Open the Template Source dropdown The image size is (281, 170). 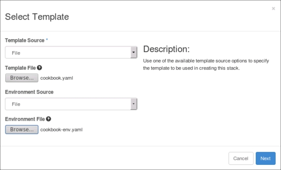(x=68, y=52)
